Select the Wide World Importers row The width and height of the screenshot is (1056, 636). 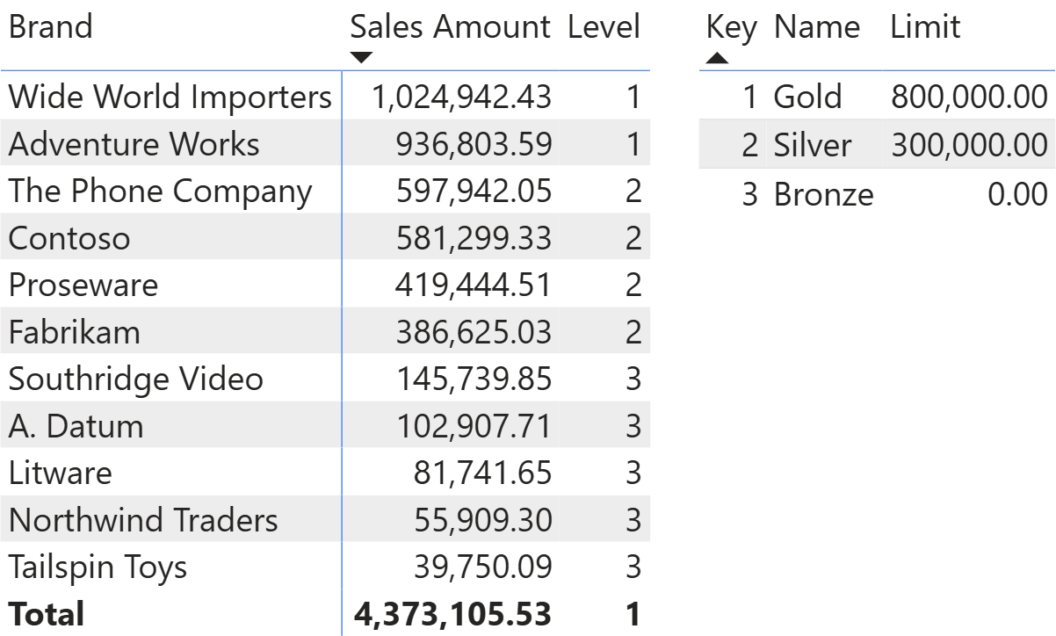[170, 97]
